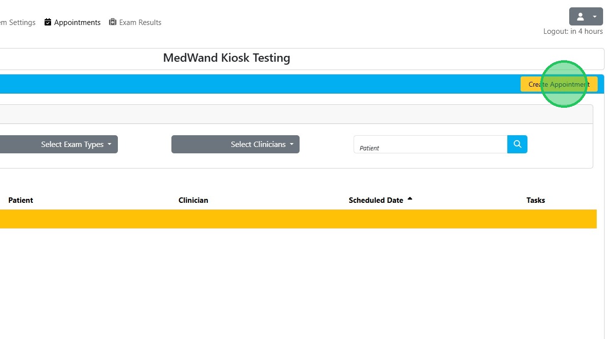This screenshot has height=339, width=608.
Task: Click the user profile icon
Action: point(580,17)
